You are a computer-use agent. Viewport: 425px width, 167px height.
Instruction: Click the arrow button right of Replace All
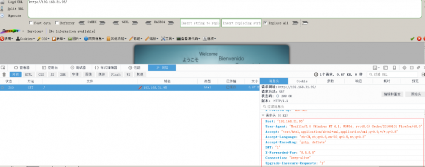(x=295, y=23)
